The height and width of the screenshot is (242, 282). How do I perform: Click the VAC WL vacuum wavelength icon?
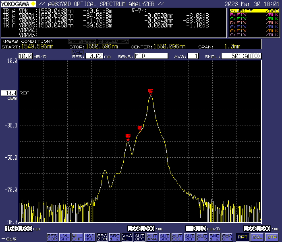click(x=127, y=237)
